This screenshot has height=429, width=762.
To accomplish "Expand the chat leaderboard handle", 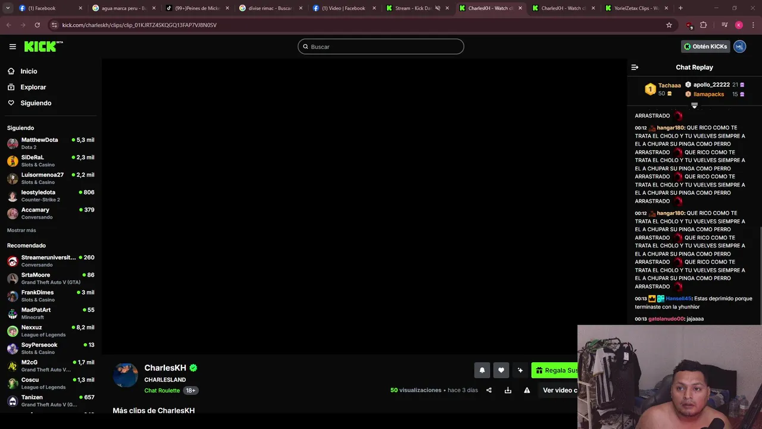I will coord(694,105).
